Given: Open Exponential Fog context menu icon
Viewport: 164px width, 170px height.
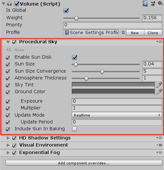Looking at the screenshot, I should (159, 152).
